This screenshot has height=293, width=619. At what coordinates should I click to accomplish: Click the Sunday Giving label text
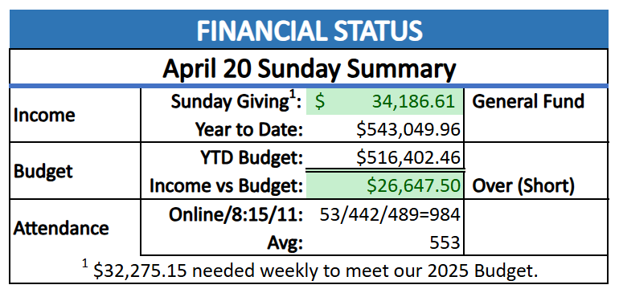coord(236,102)
